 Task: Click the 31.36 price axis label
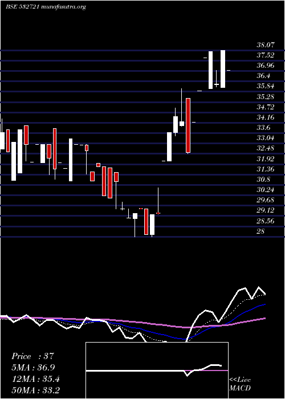coord(266,169)
